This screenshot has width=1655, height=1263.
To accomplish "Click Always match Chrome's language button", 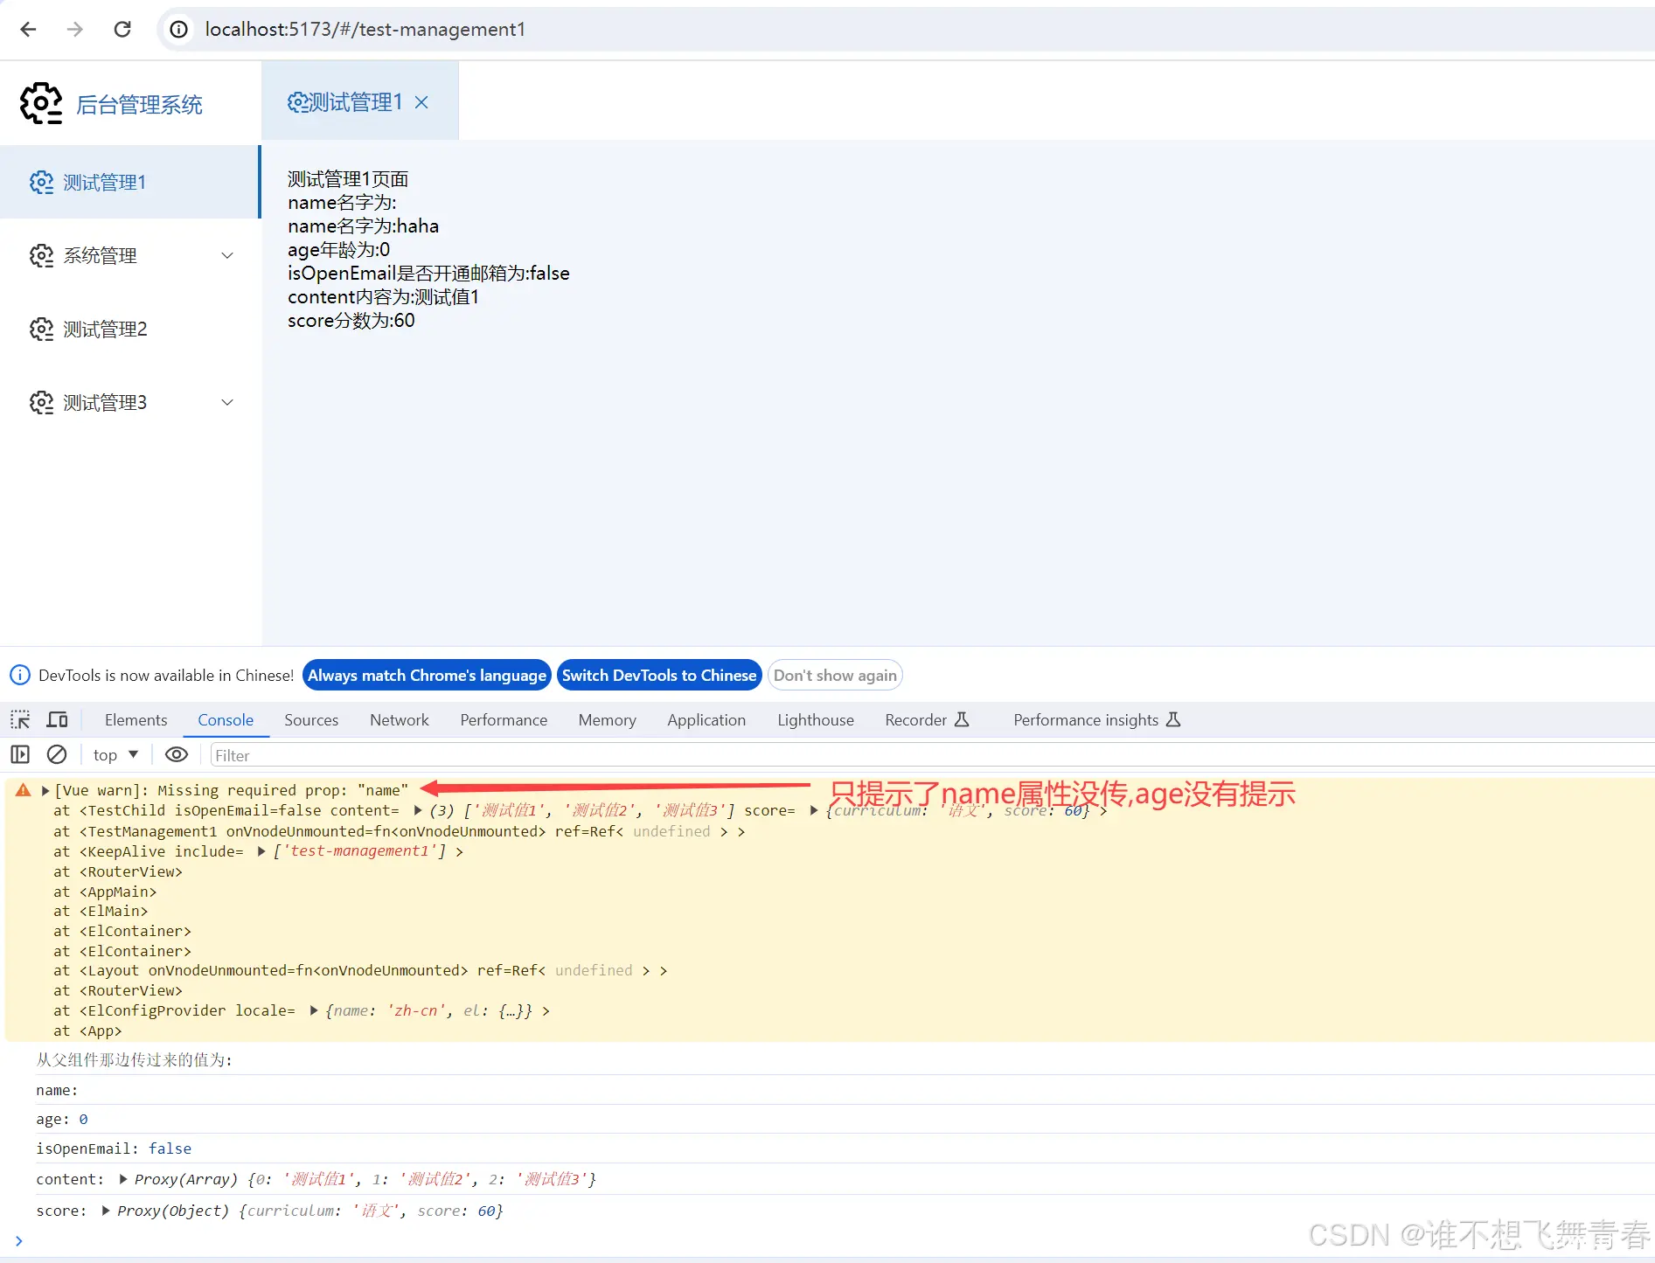I will pos(427,675).
